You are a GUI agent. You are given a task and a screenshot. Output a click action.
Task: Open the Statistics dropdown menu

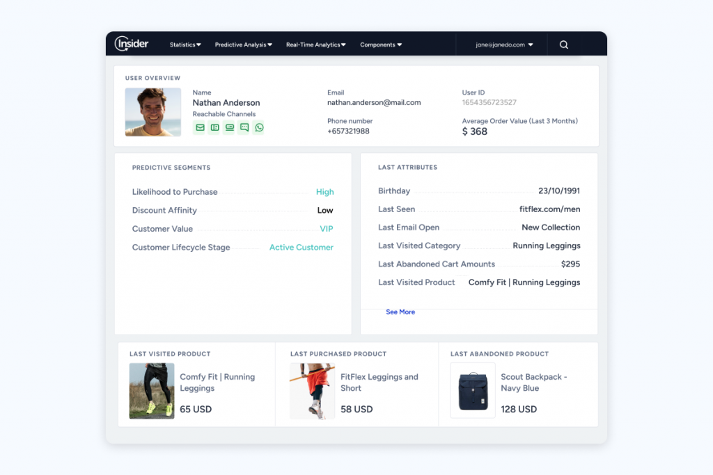point(185,45)
